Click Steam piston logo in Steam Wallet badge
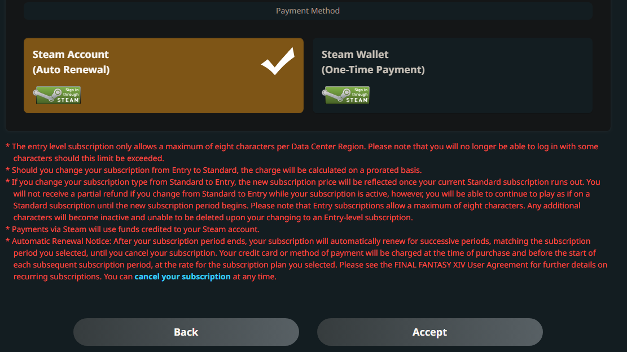This screenshot has height=352, width=627. tap(333, 94)
